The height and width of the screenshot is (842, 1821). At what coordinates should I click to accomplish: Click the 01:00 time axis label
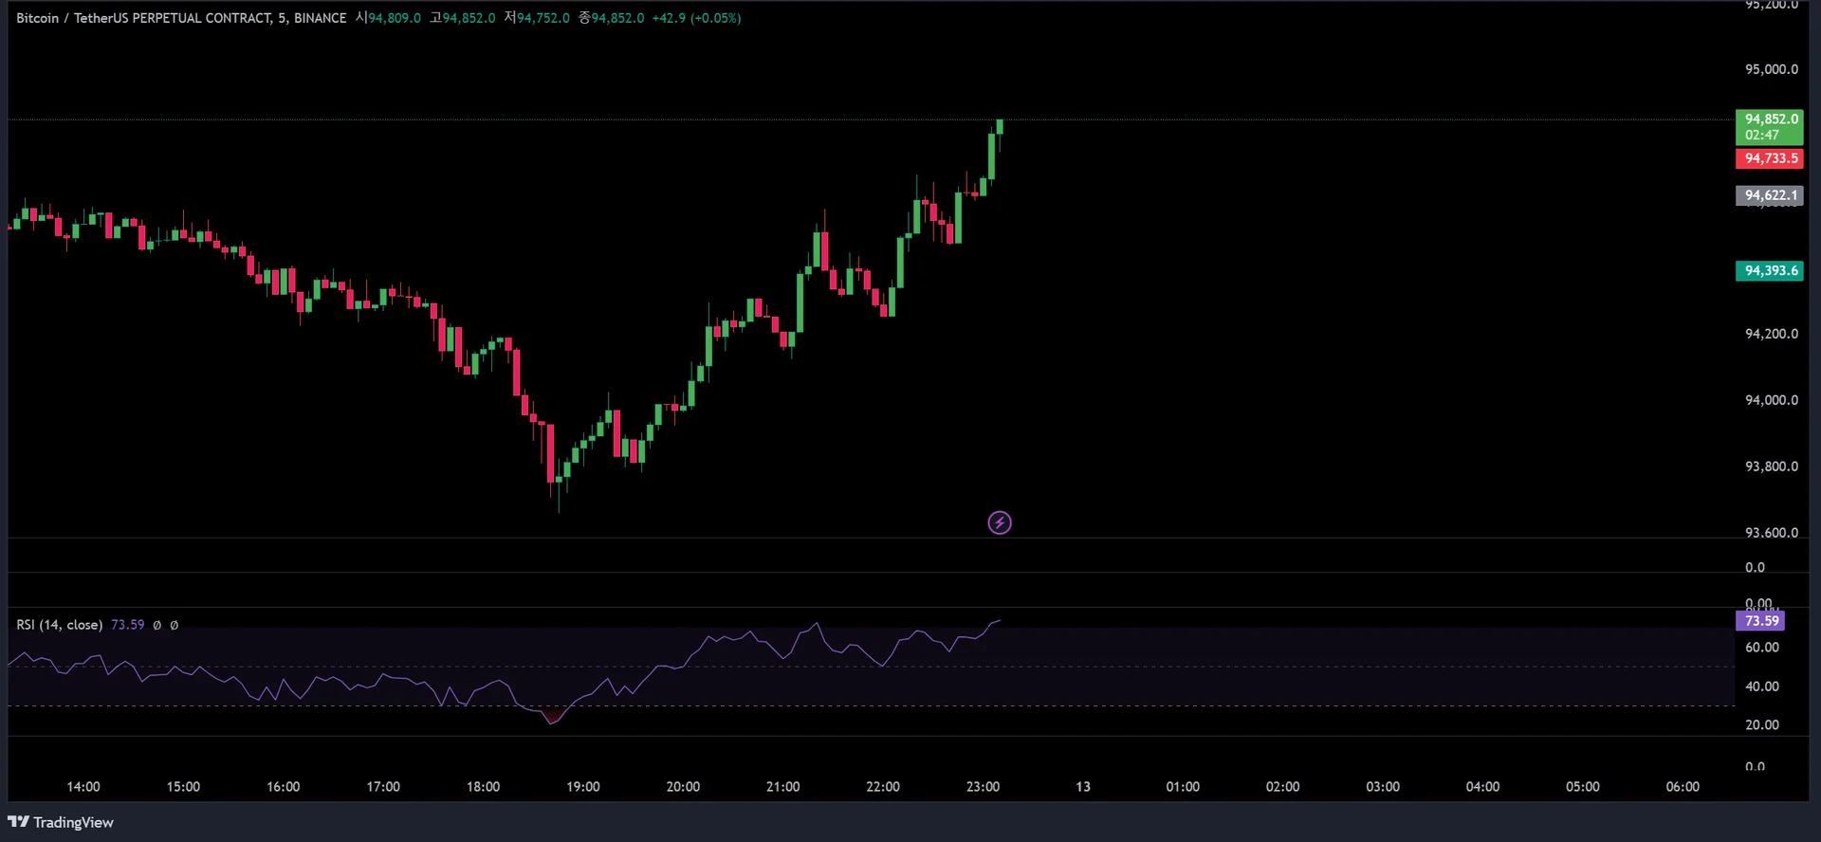pyautogui.click(x=1183, y=787)
